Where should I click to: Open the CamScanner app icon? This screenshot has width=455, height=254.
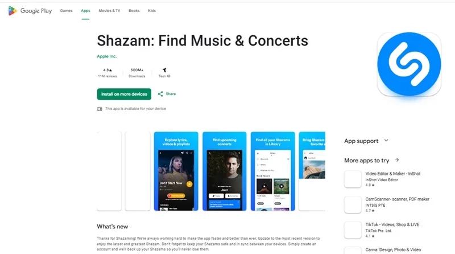click(x=353, y=204)
